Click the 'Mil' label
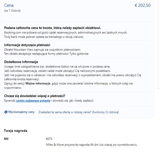 tap(6, 139)
